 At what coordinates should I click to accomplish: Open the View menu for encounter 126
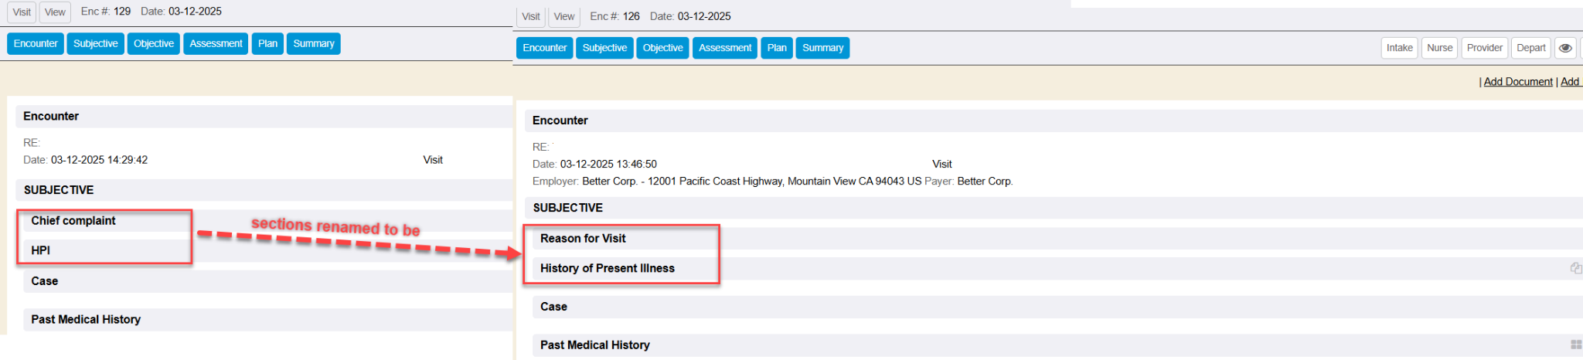point(564,17)
